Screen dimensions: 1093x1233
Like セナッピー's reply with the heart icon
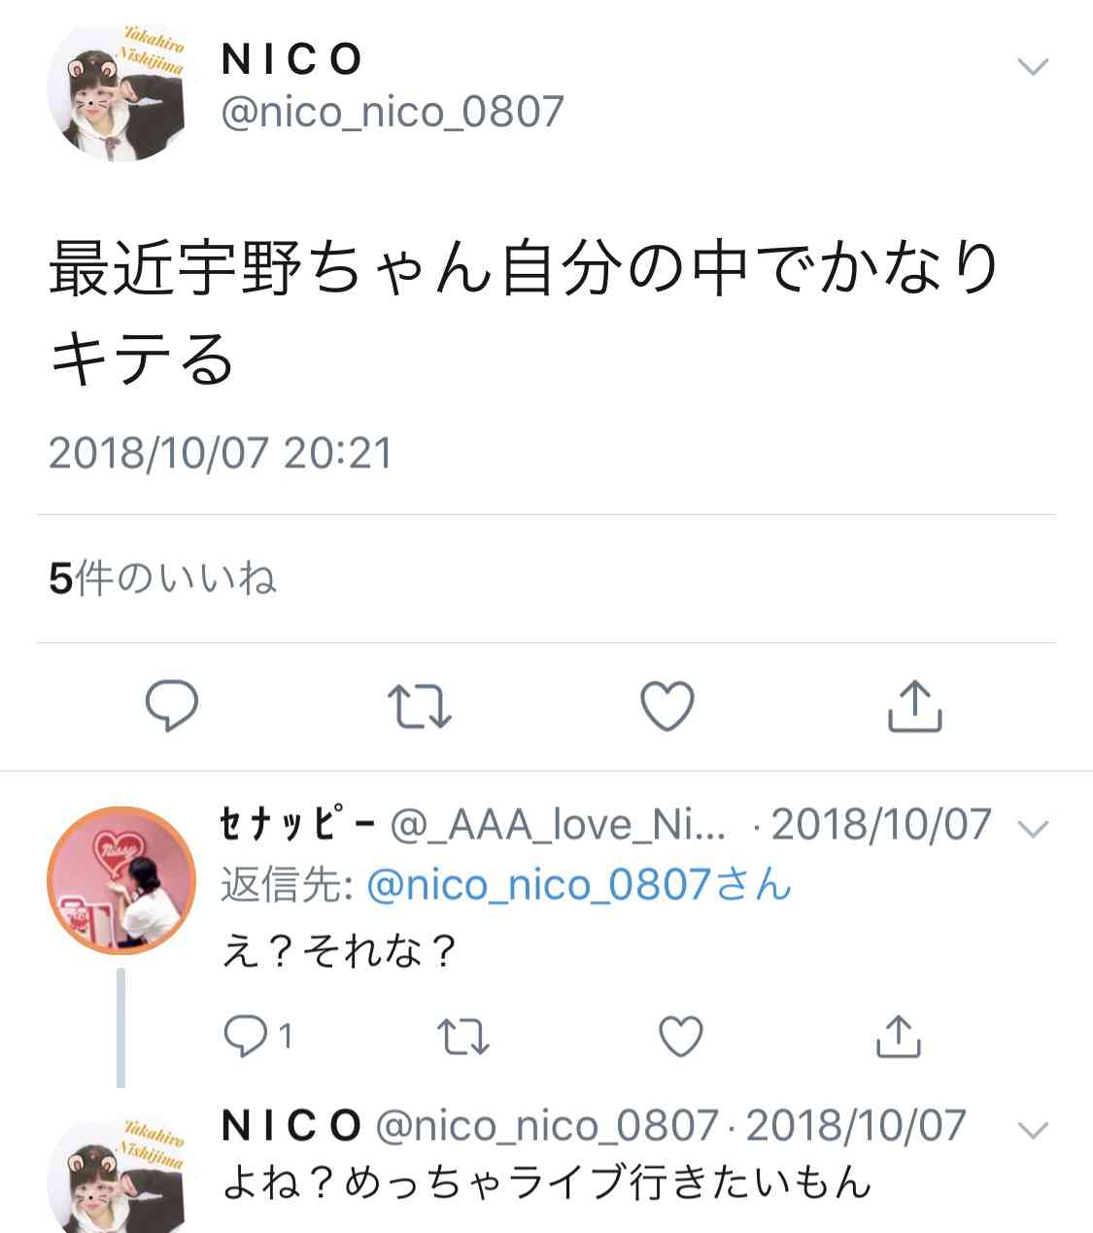pos(681,1036)
